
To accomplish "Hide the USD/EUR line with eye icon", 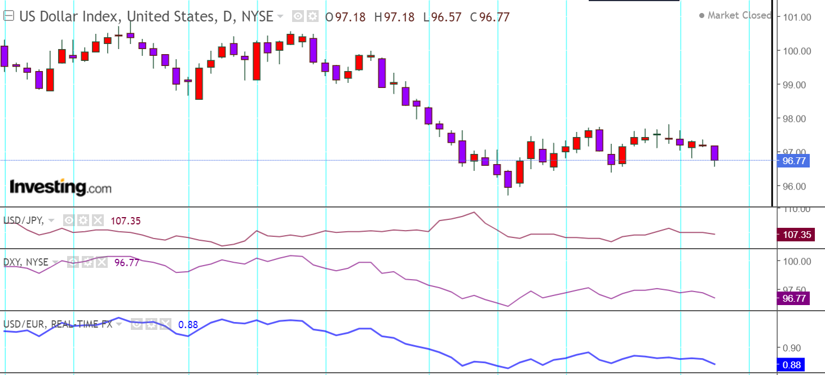I will click(136, 324).
